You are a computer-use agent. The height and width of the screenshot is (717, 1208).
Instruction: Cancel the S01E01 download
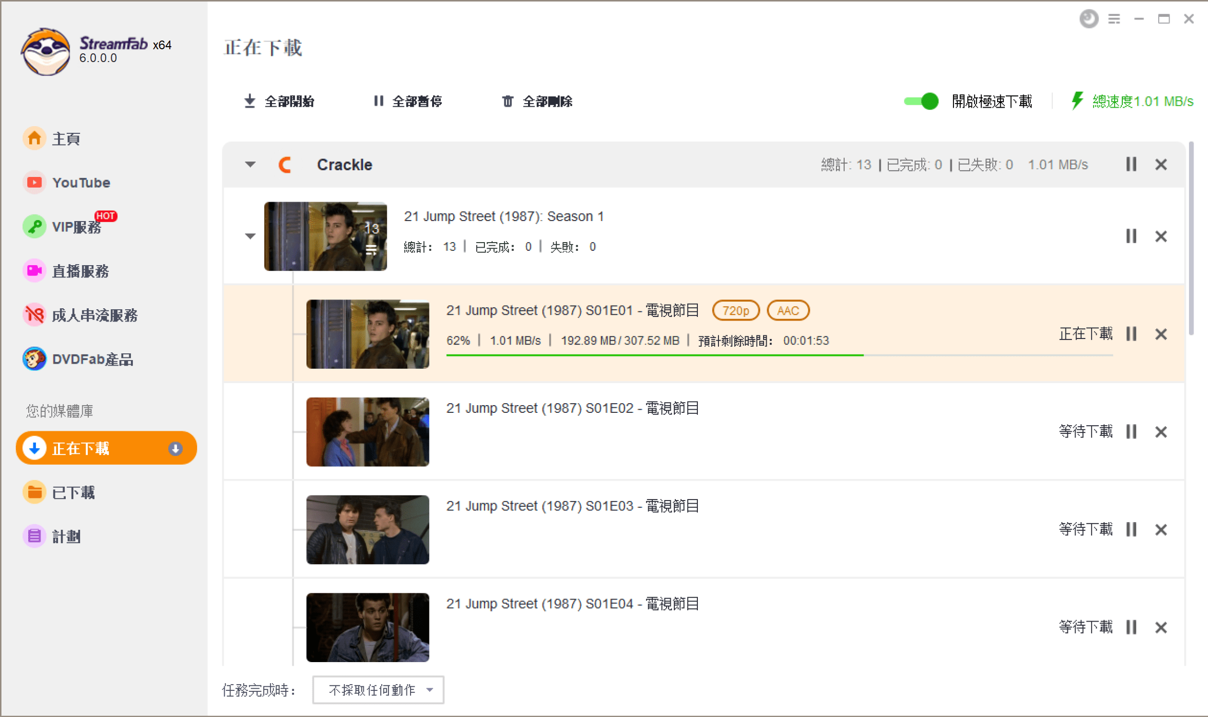[1161, 334]
